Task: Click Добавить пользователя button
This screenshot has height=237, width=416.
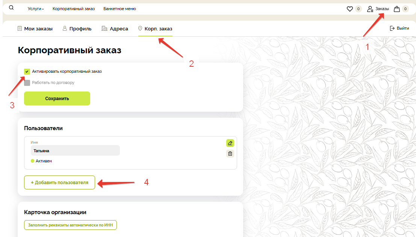Action: coord(59,183)
